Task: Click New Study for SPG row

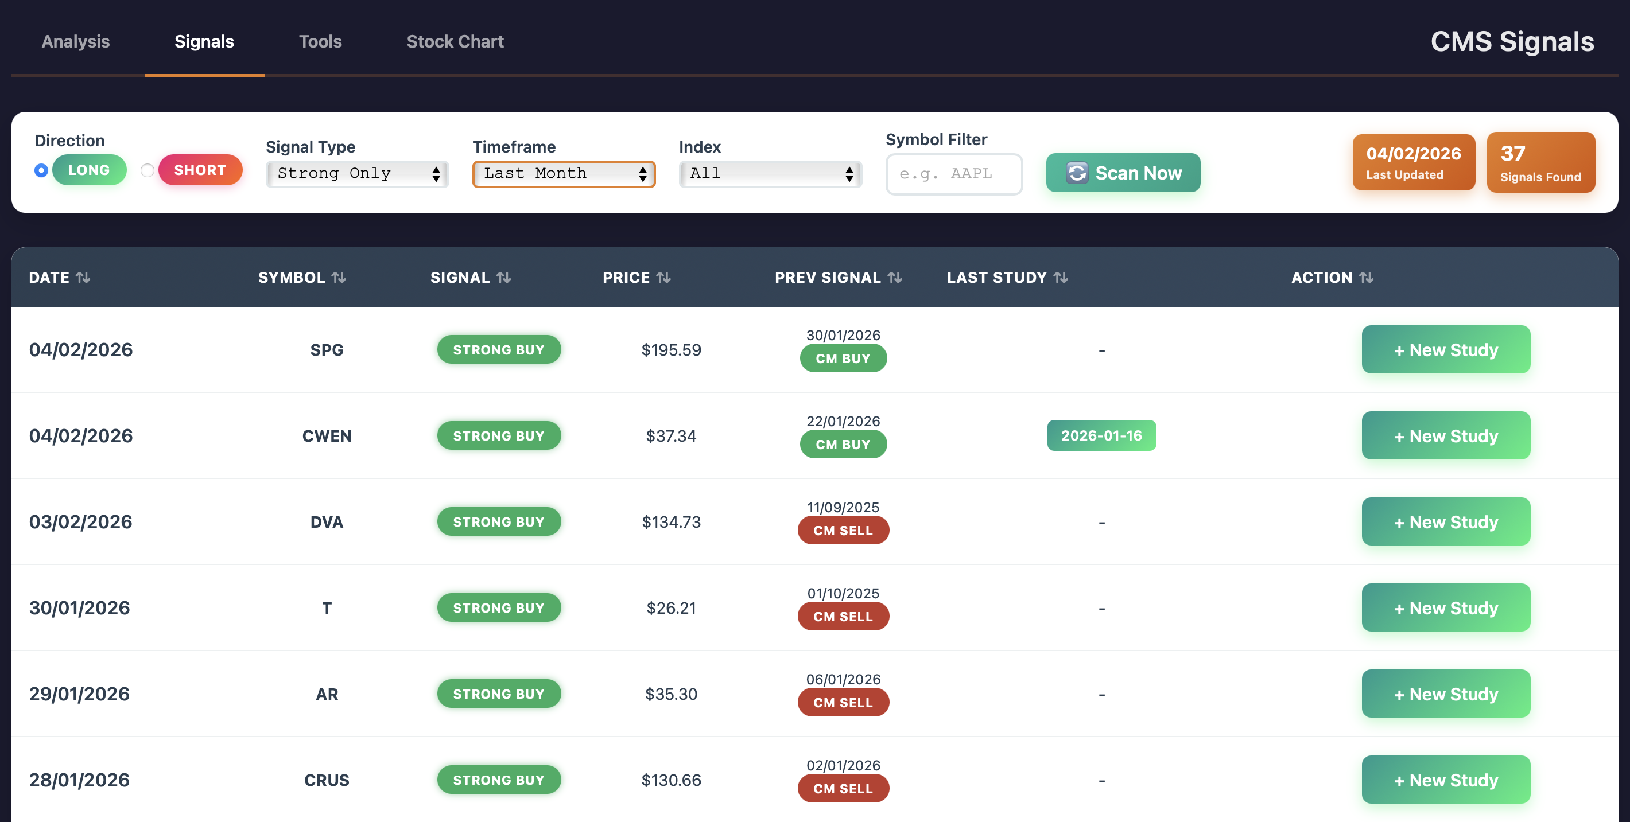Action: (x=1445, y=350)
